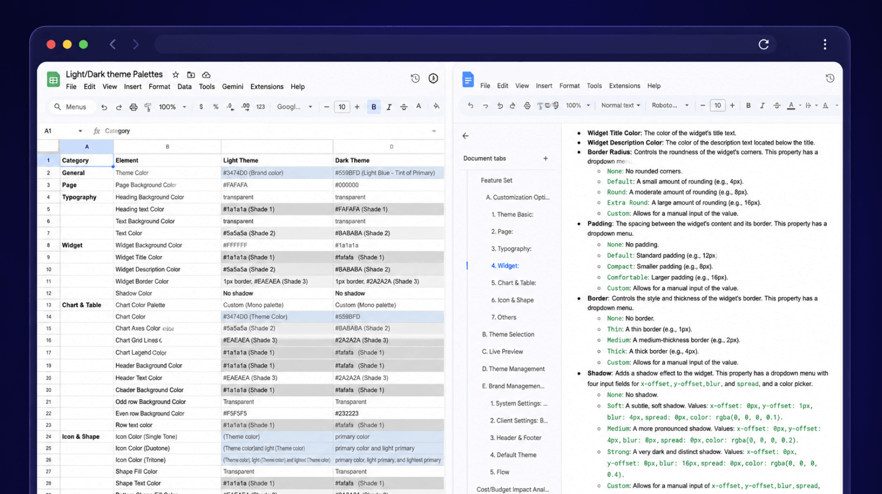Screen dimensions: 882x494
Task: Click the circular icon right of Sheets history
Action: click(x=433, y=78)
